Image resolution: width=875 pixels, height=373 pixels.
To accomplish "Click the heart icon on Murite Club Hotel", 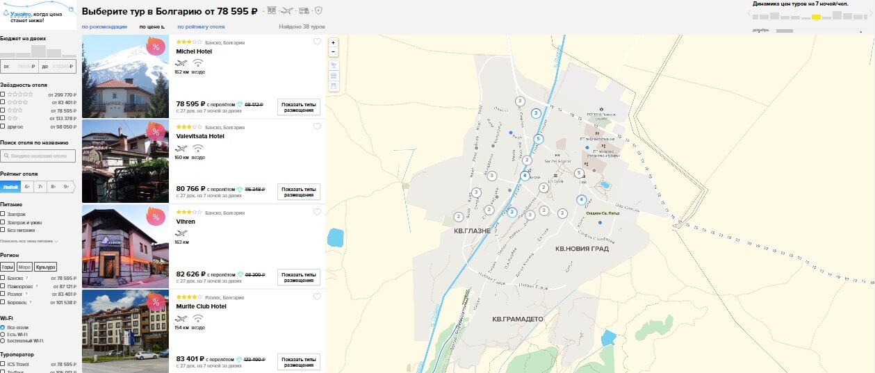I will click(317, 297).
